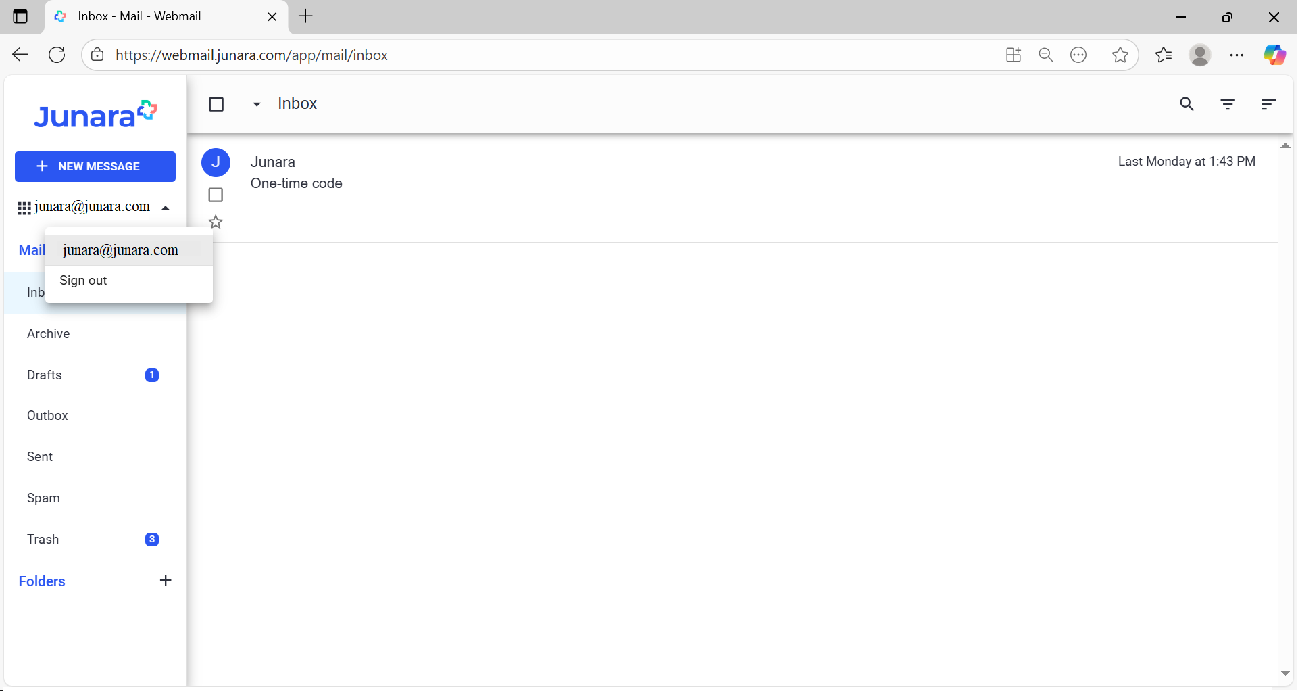The width and height of the screenshot is (1298, 691).
Task: Click the Junara logo
Action: click(x=95, y=115)
